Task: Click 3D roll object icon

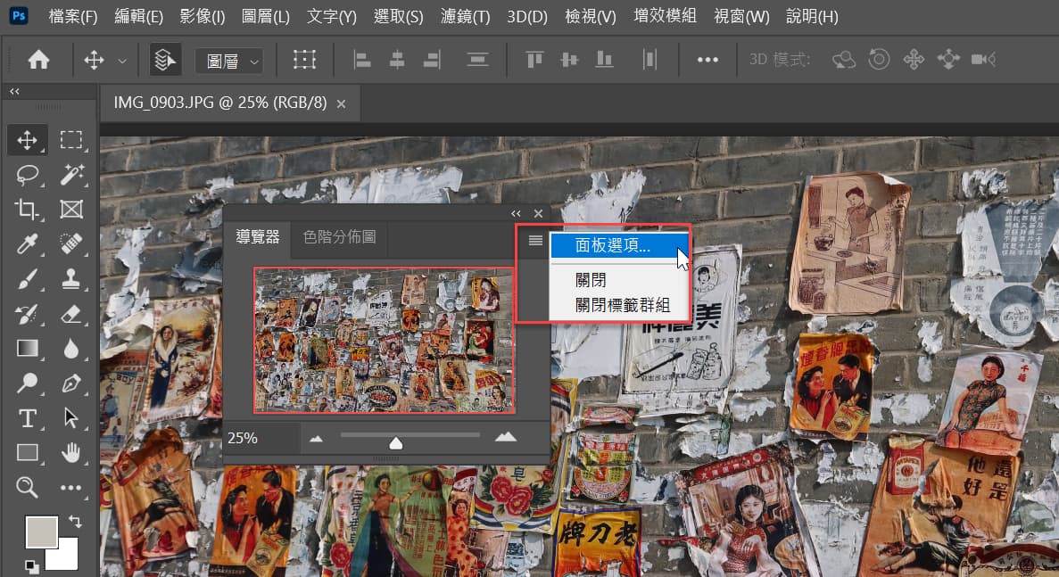Action: [879, 60]
